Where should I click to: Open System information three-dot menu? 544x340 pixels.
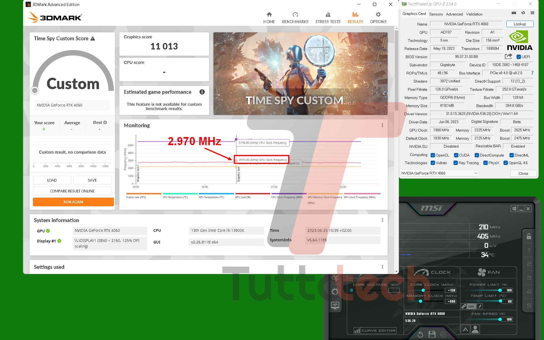point(382,220)
